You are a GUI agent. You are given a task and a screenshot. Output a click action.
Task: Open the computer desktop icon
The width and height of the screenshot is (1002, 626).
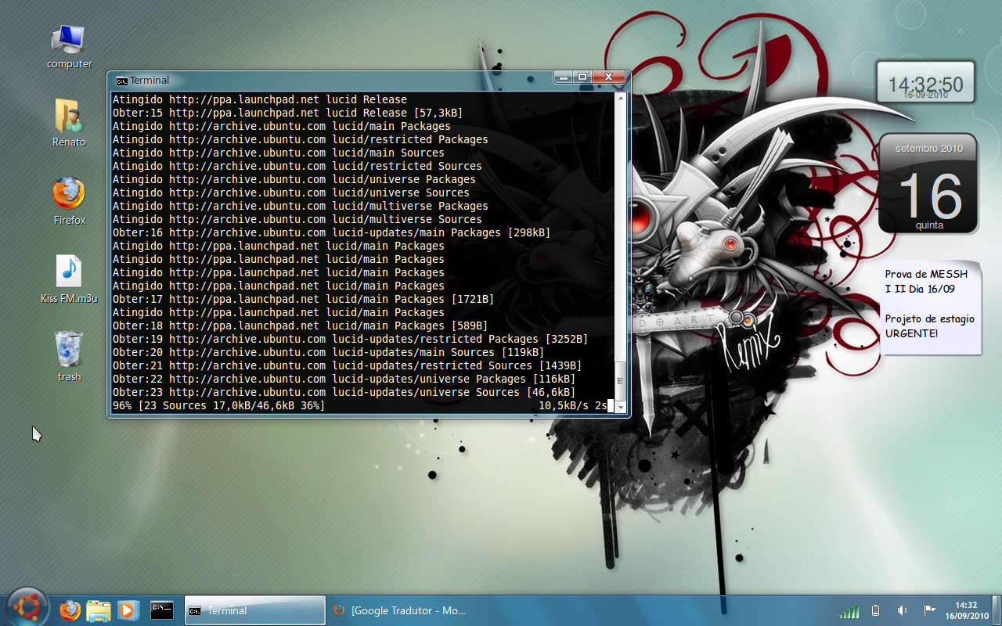click(x=69, y=46)
